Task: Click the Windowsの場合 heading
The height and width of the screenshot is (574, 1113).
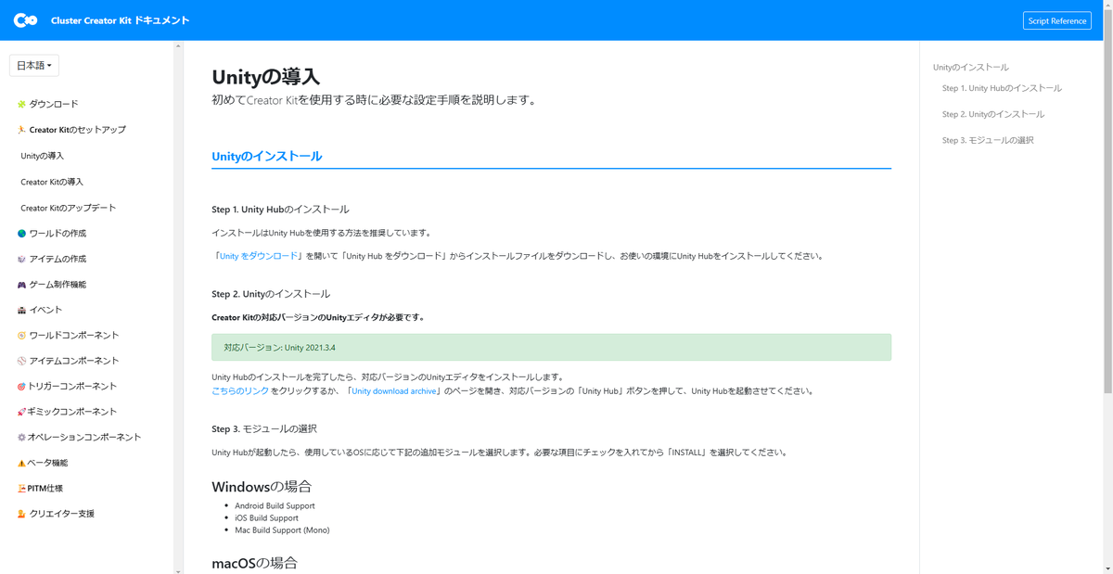Action: coord(262,487)
